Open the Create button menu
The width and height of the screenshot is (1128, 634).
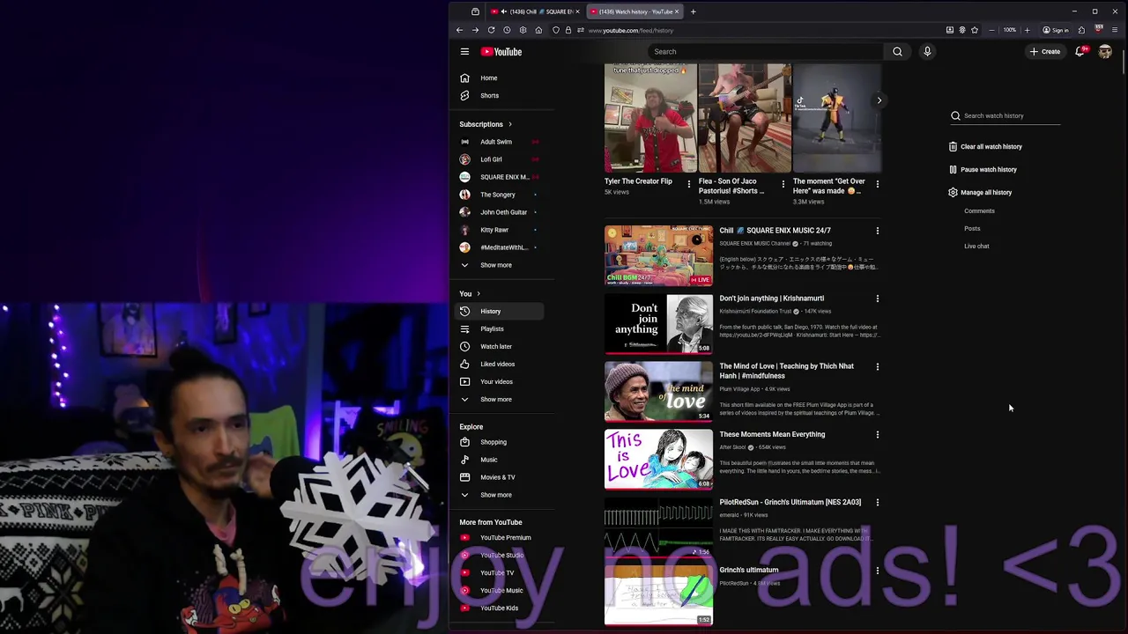point(1045,52)
